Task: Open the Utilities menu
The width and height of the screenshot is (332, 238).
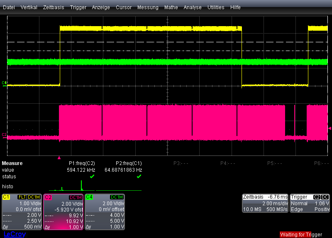Action: pyautogui.click(x=216, y=7)
